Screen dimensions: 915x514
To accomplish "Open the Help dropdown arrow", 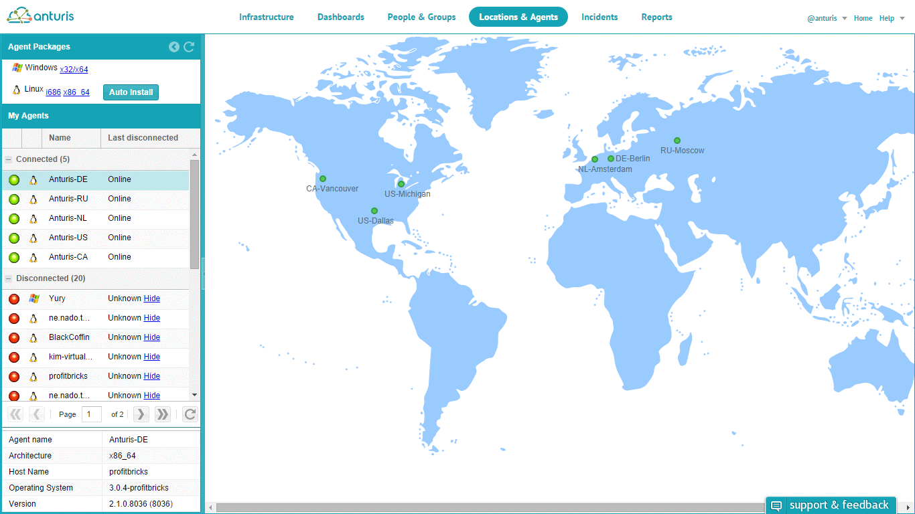I will tap(902, 19).
